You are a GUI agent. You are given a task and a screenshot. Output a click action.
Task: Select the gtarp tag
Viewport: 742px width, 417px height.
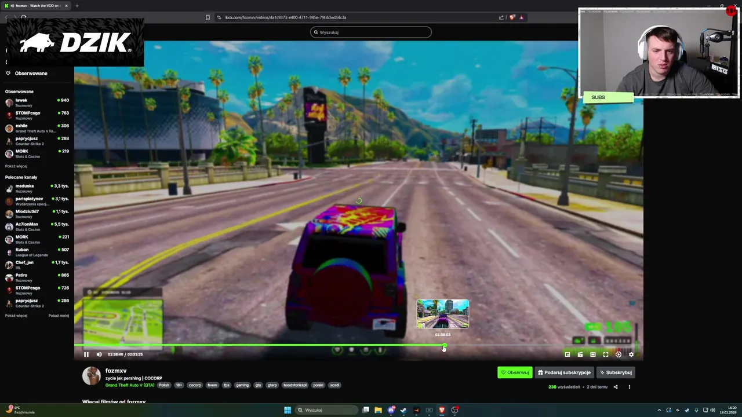coord(272,385)
